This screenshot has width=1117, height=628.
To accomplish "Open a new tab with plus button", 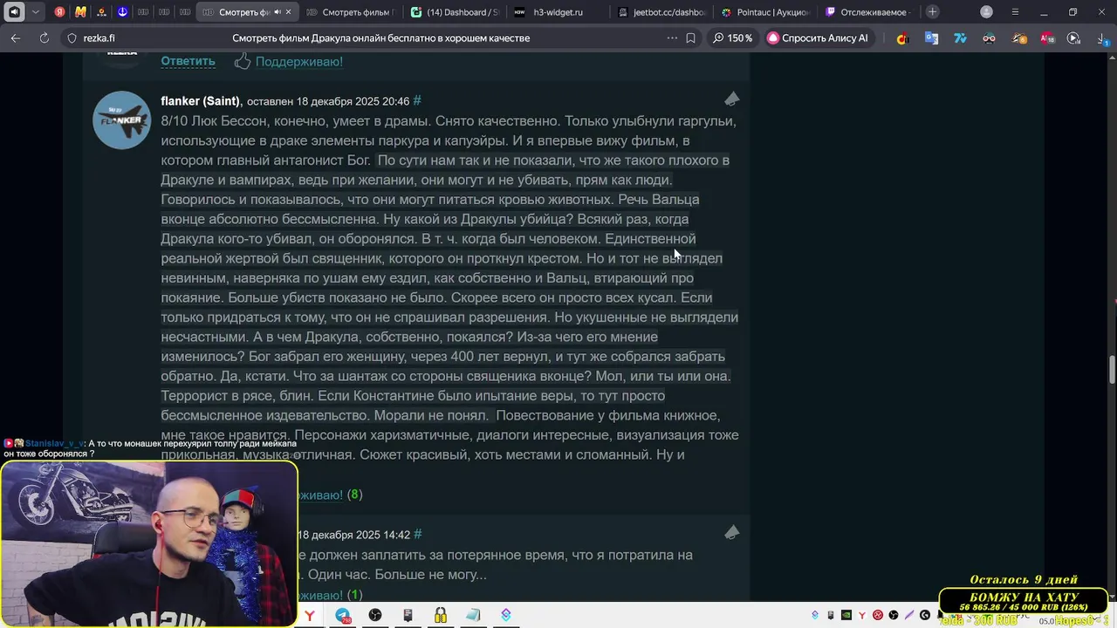I will click(x=933, y=12).
